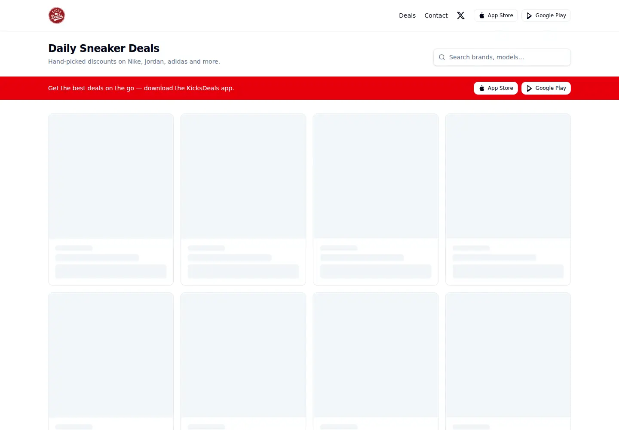Tap App Store button in the red banner
This screenshot has height=430, width=619.
496,88
